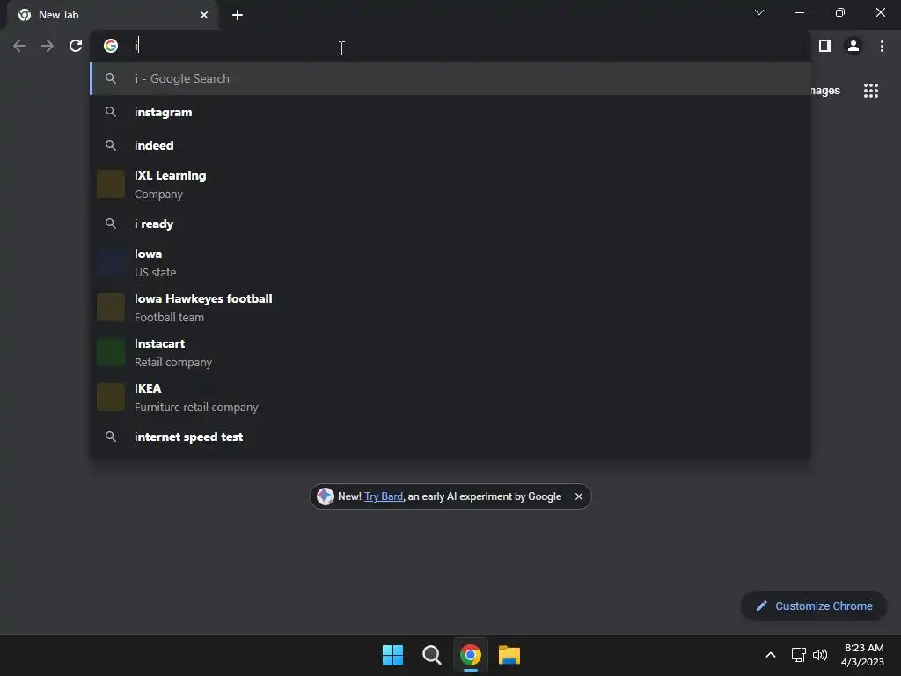Choose the 'instagram' suggestion

coord(450,112)
